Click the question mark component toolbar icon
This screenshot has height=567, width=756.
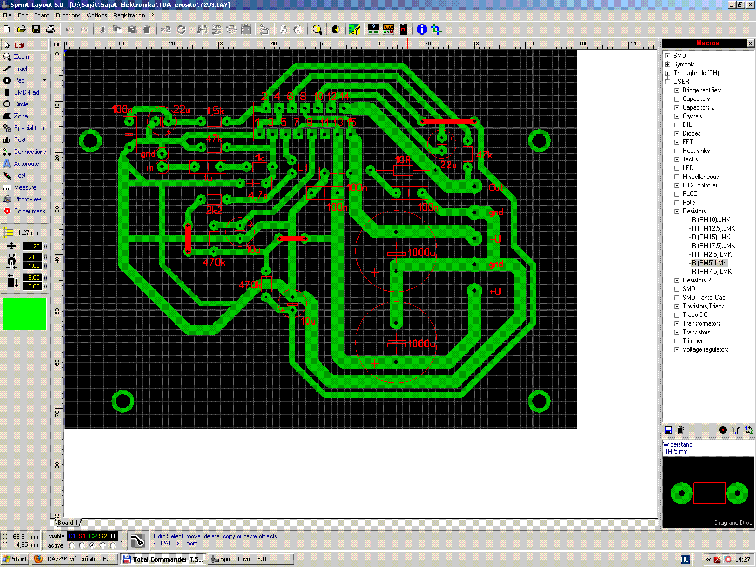coord(373,29)
